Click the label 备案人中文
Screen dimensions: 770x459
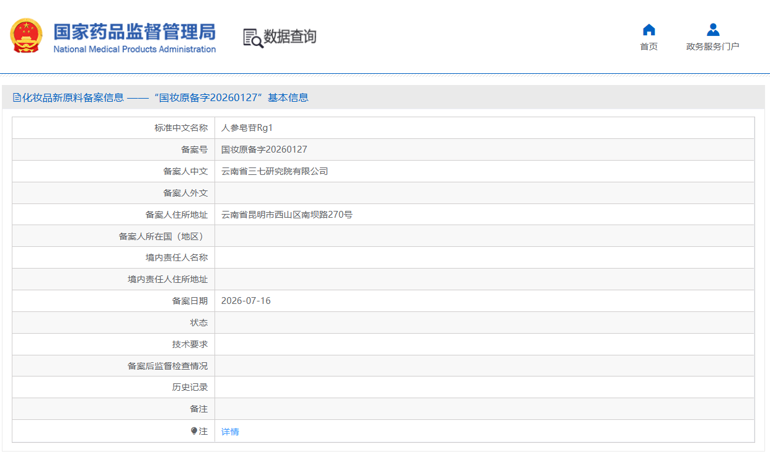pyautogui.click(x=185, y=171)
